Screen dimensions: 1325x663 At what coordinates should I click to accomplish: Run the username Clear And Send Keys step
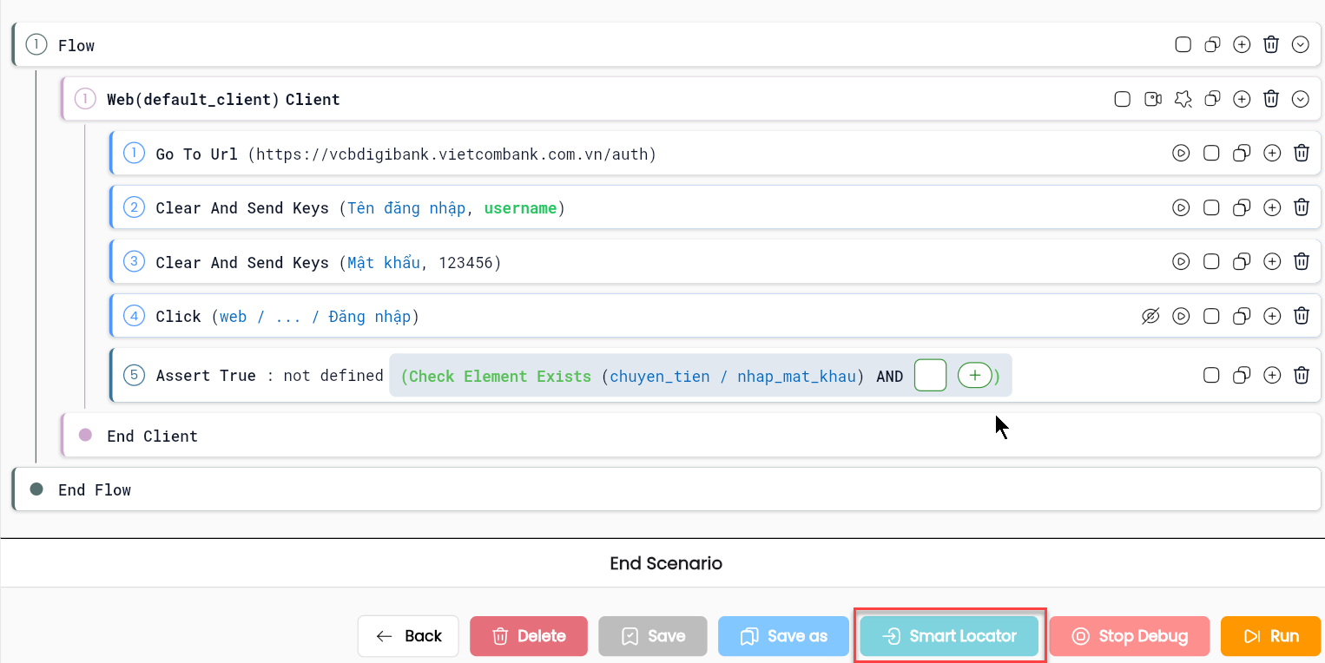click(1181, 208)
